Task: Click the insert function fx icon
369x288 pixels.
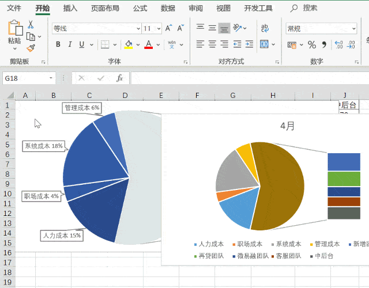Action: [119, 78]
